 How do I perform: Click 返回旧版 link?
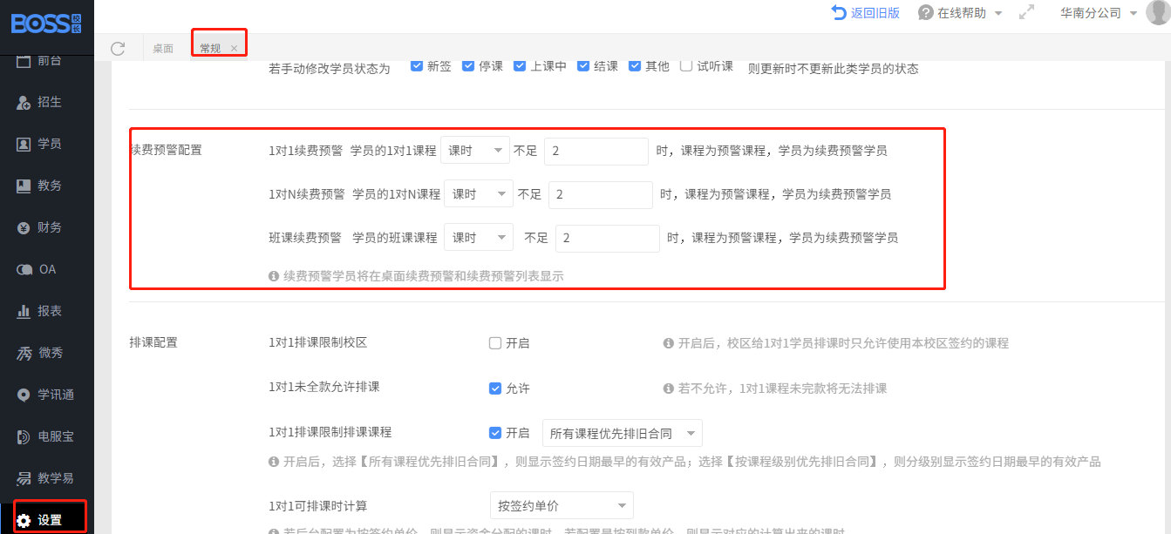click(865, 13)
